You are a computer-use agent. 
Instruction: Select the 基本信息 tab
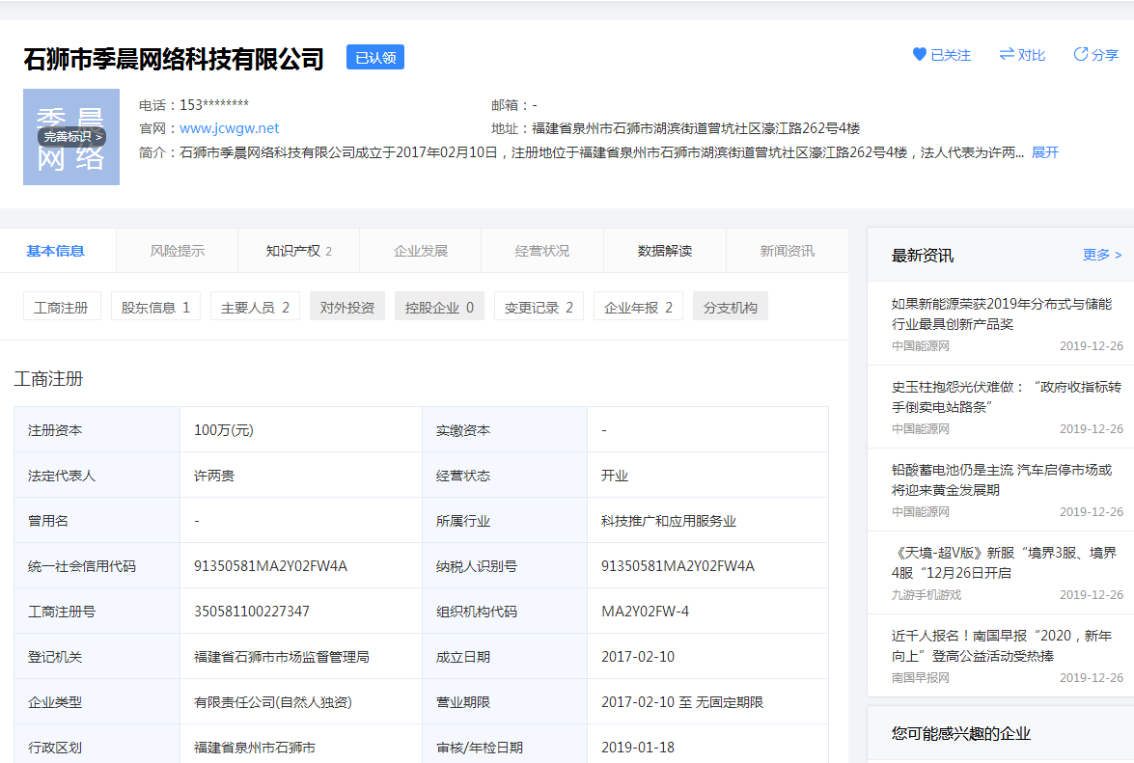click(56, 251)
